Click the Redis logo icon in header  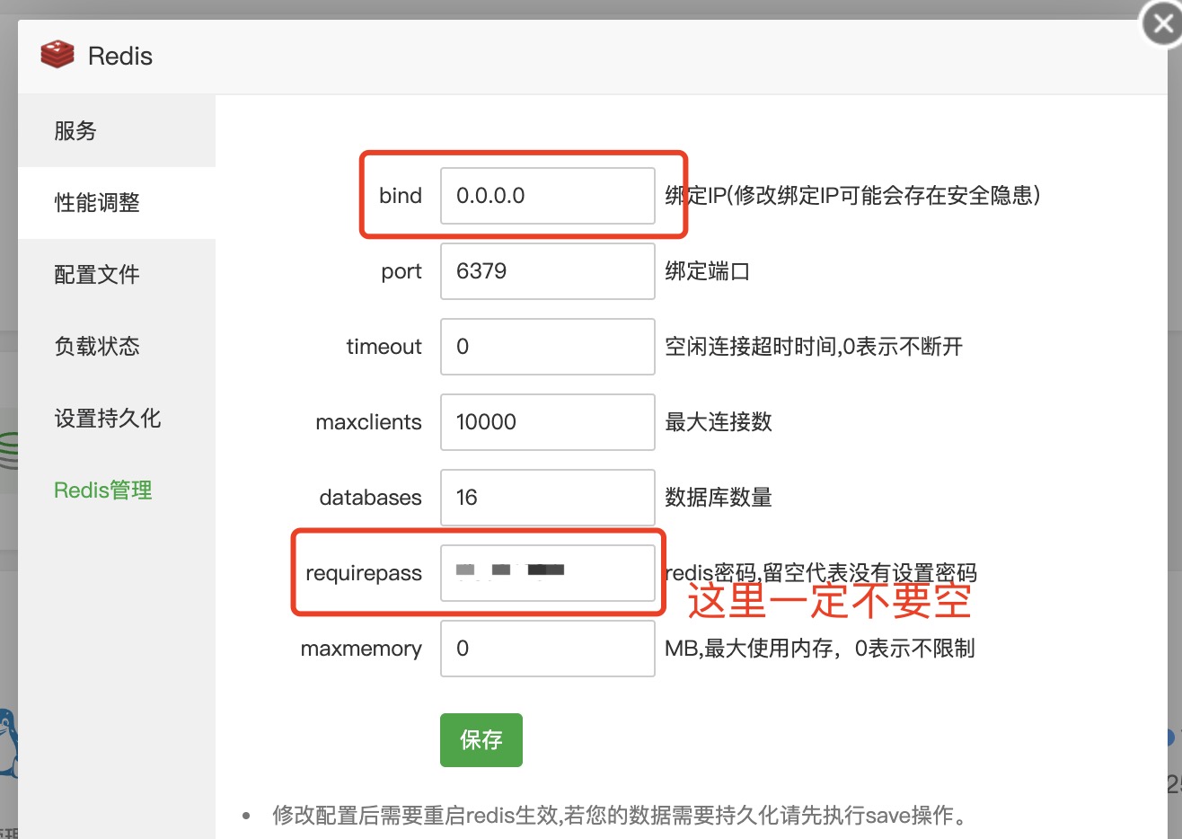pyautogui.click(x=57, y=55)
